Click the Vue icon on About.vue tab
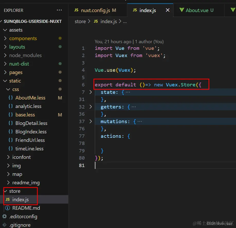This screenshot has width=236, height=228. (182, 10)
